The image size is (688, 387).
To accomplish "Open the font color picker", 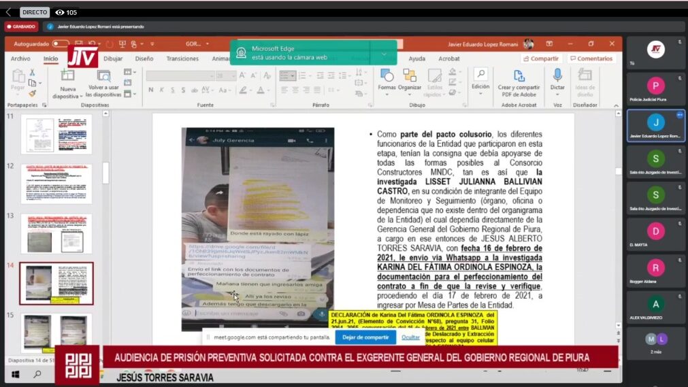I will [x=261, y=90].
